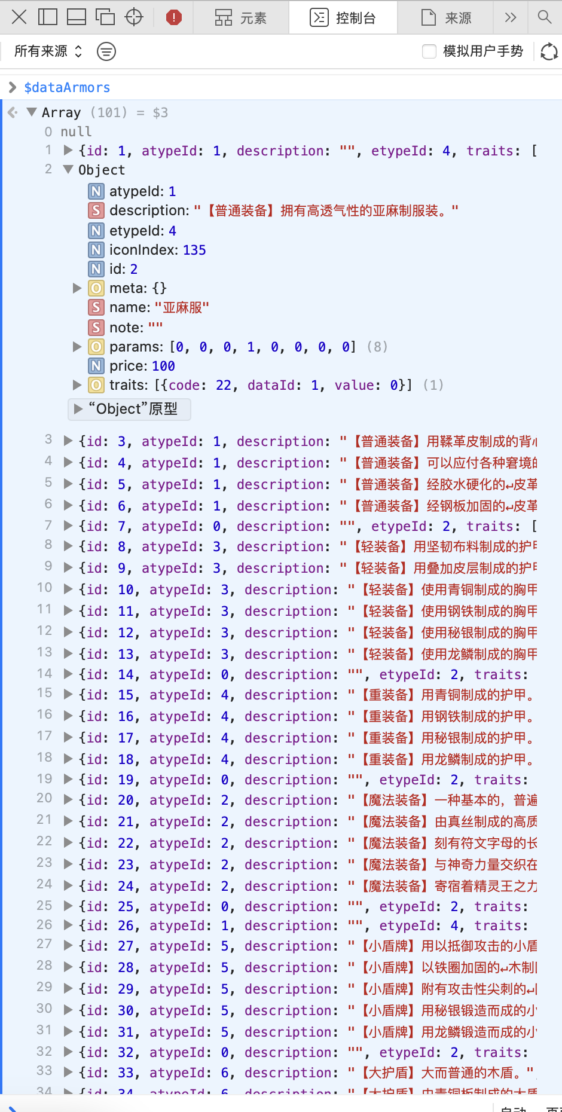This screenshot has width=562, height=1112.
Task: Detach inspector into separate window
Action: [105, 17]
